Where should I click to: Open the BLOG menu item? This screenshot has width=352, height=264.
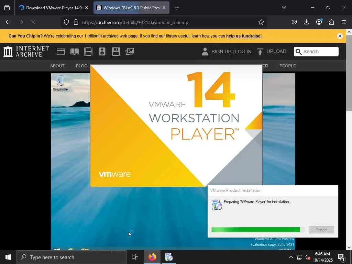(82, 66)
